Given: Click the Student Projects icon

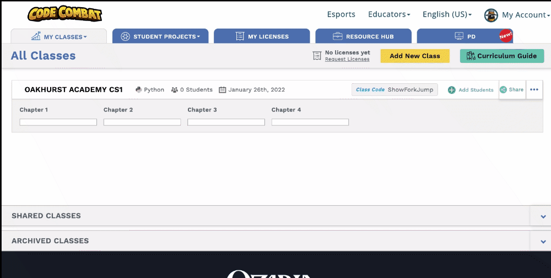Looking at the screenshot, I should pos(125,36).
